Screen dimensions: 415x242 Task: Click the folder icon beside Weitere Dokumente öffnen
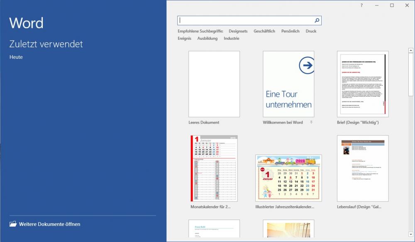(13, 224)
